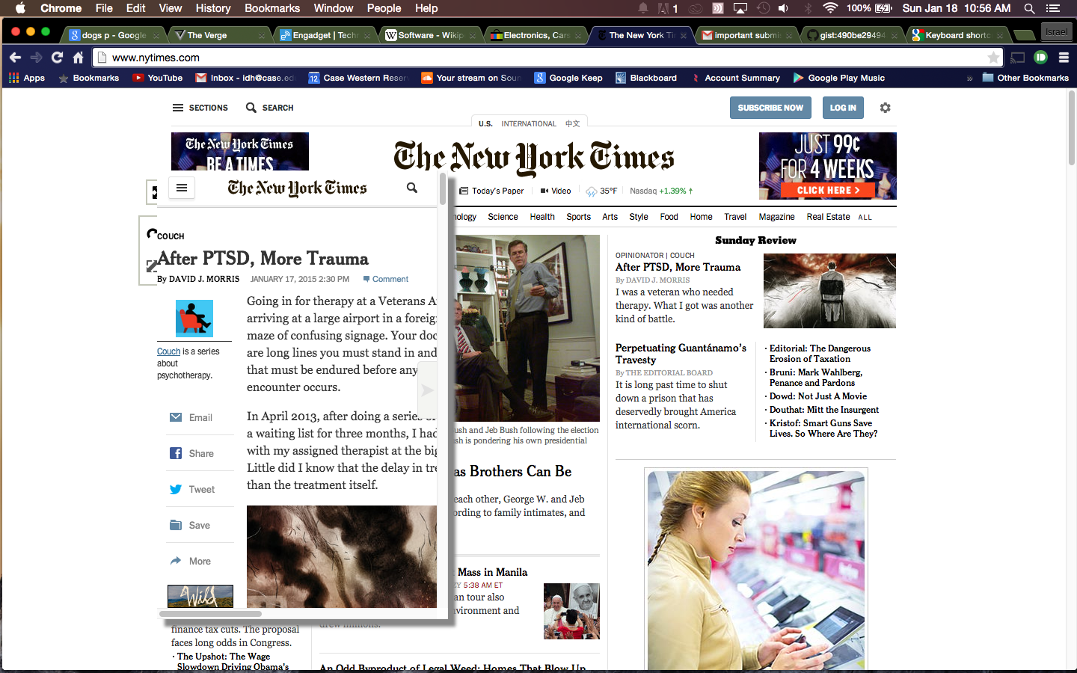Open the Chrome hamburger menu
This screenshot has width=1077, height=673.
(x=1064, y=58)
